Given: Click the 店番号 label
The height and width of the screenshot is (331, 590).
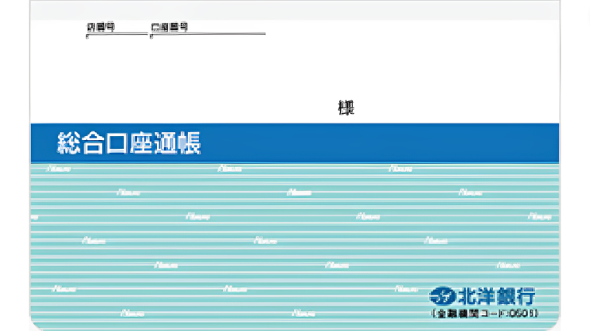Looking at the screenshot, I should (x=100, y=27).
